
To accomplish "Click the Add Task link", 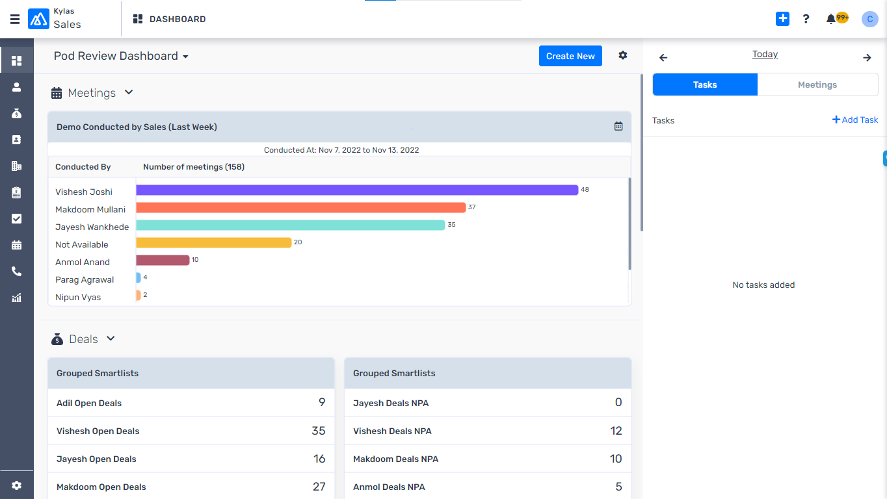I will click(854, 120).
